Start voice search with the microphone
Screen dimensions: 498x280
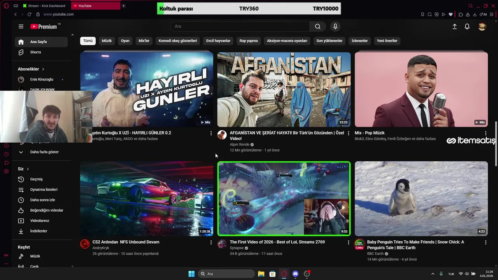pyautogui.click(x=335, y=26)
